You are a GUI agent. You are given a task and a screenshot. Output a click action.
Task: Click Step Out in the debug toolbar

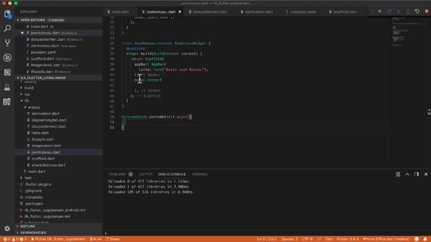(x=407, y=11)
